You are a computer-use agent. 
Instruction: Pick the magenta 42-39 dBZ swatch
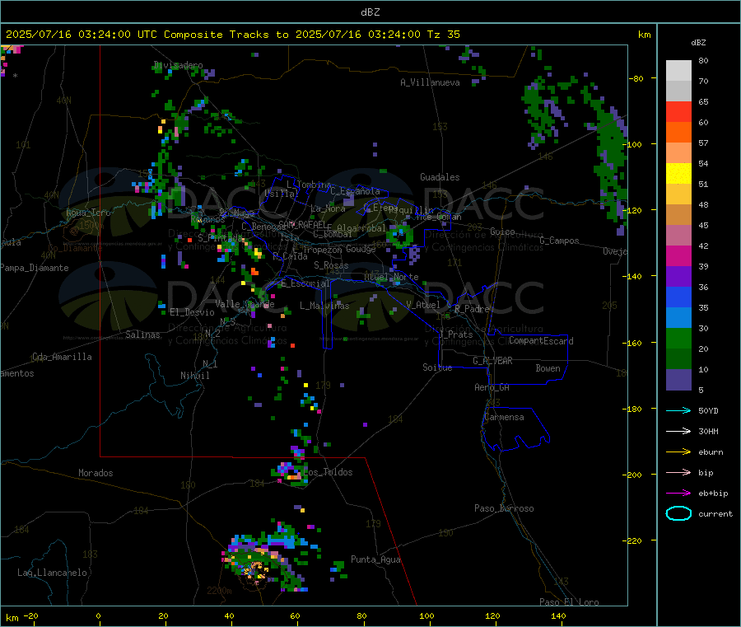(x=678, y=256)
